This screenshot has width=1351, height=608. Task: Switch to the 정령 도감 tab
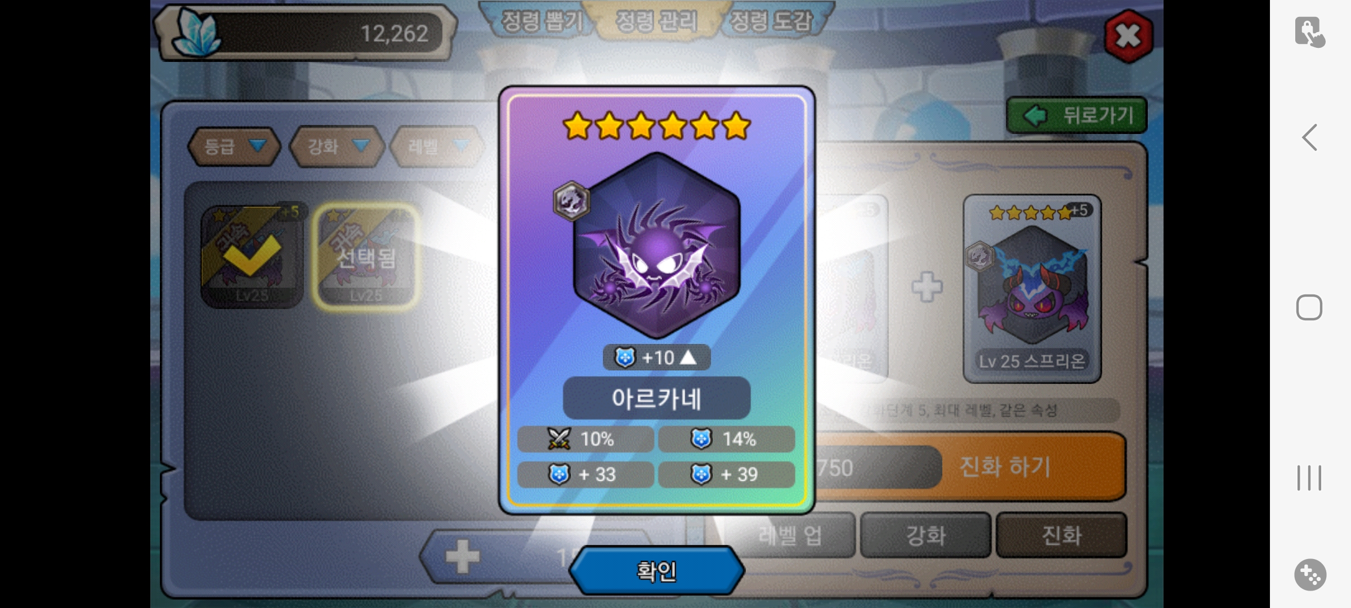[770, 21]
